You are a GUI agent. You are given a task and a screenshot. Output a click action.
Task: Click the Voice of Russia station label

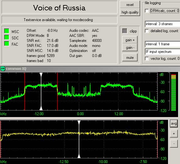(x=59, y=8)
